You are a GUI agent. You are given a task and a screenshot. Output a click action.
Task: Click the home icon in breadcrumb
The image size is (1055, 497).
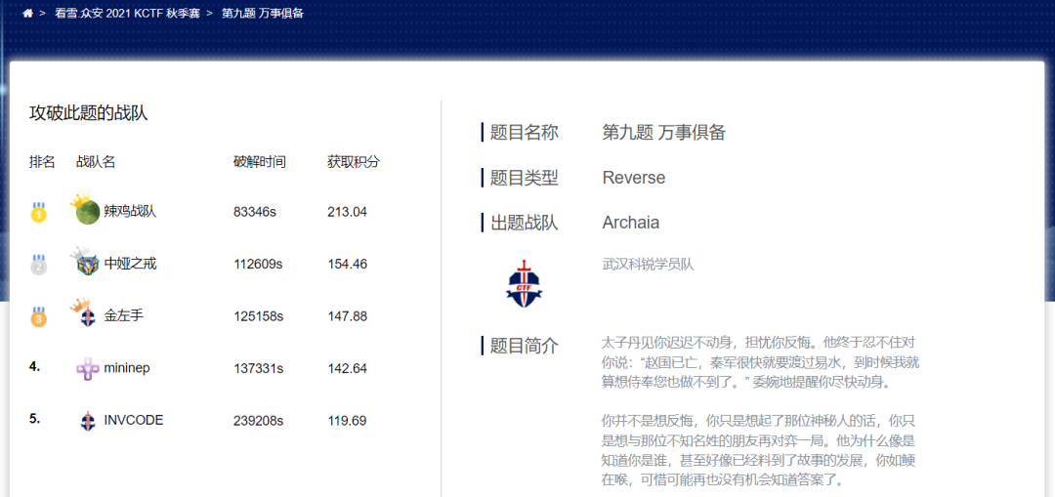(27, 14)
